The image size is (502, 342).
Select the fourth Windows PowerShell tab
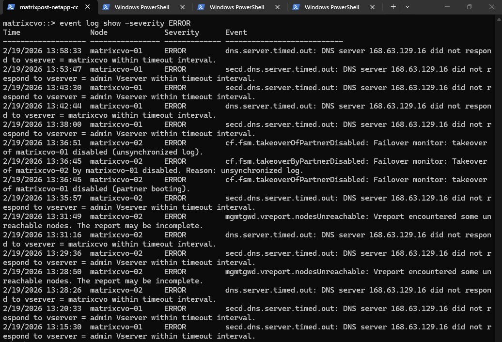click(331, 7)
